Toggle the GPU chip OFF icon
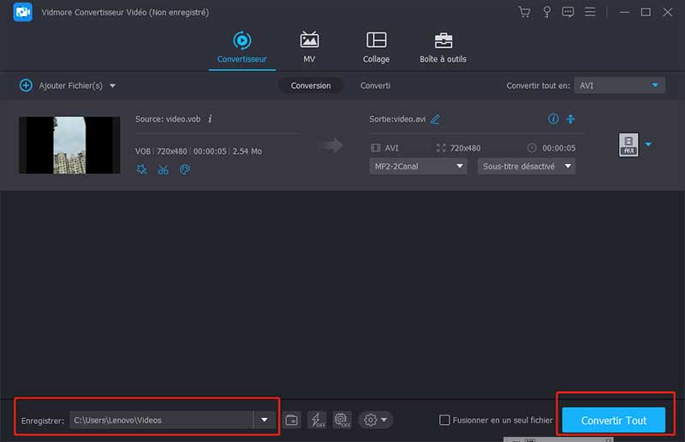Viewport: 685px width, 442px height. point(342,420)
